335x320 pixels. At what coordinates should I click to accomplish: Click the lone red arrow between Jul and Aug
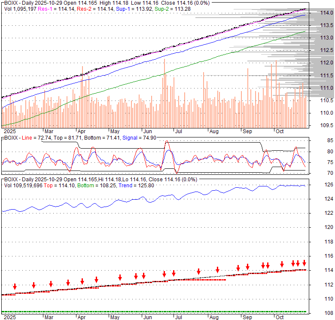coord(198,271)
